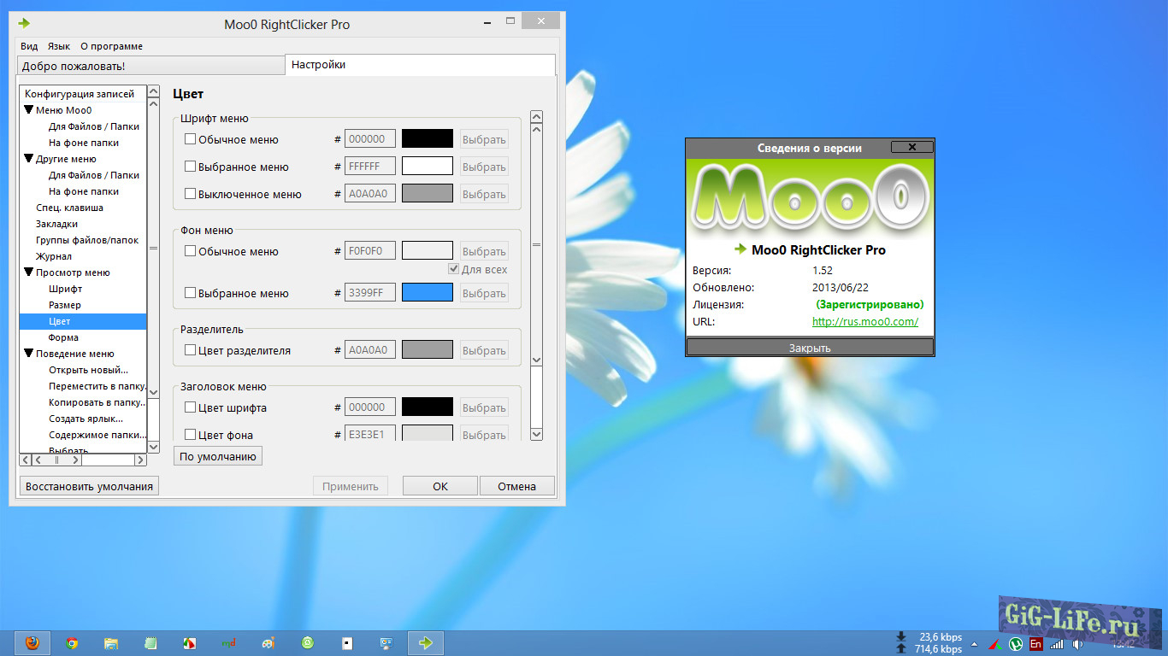Click the speaker volume tray icon
This screenshot has height=656, width=1168.
coord(1077,644)
